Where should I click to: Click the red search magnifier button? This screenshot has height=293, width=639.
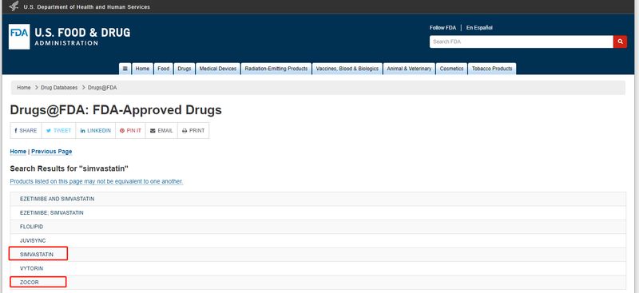620,42
